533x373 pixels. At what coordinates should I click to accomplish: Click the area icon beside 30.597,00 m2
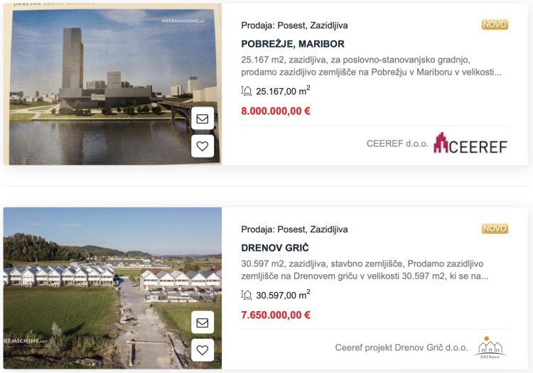click(x=247, y=295)
